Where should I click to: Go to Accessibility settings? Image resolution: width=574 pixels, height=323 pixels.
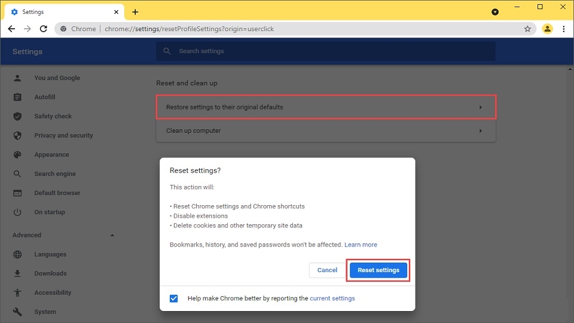(x=53, y=292)
